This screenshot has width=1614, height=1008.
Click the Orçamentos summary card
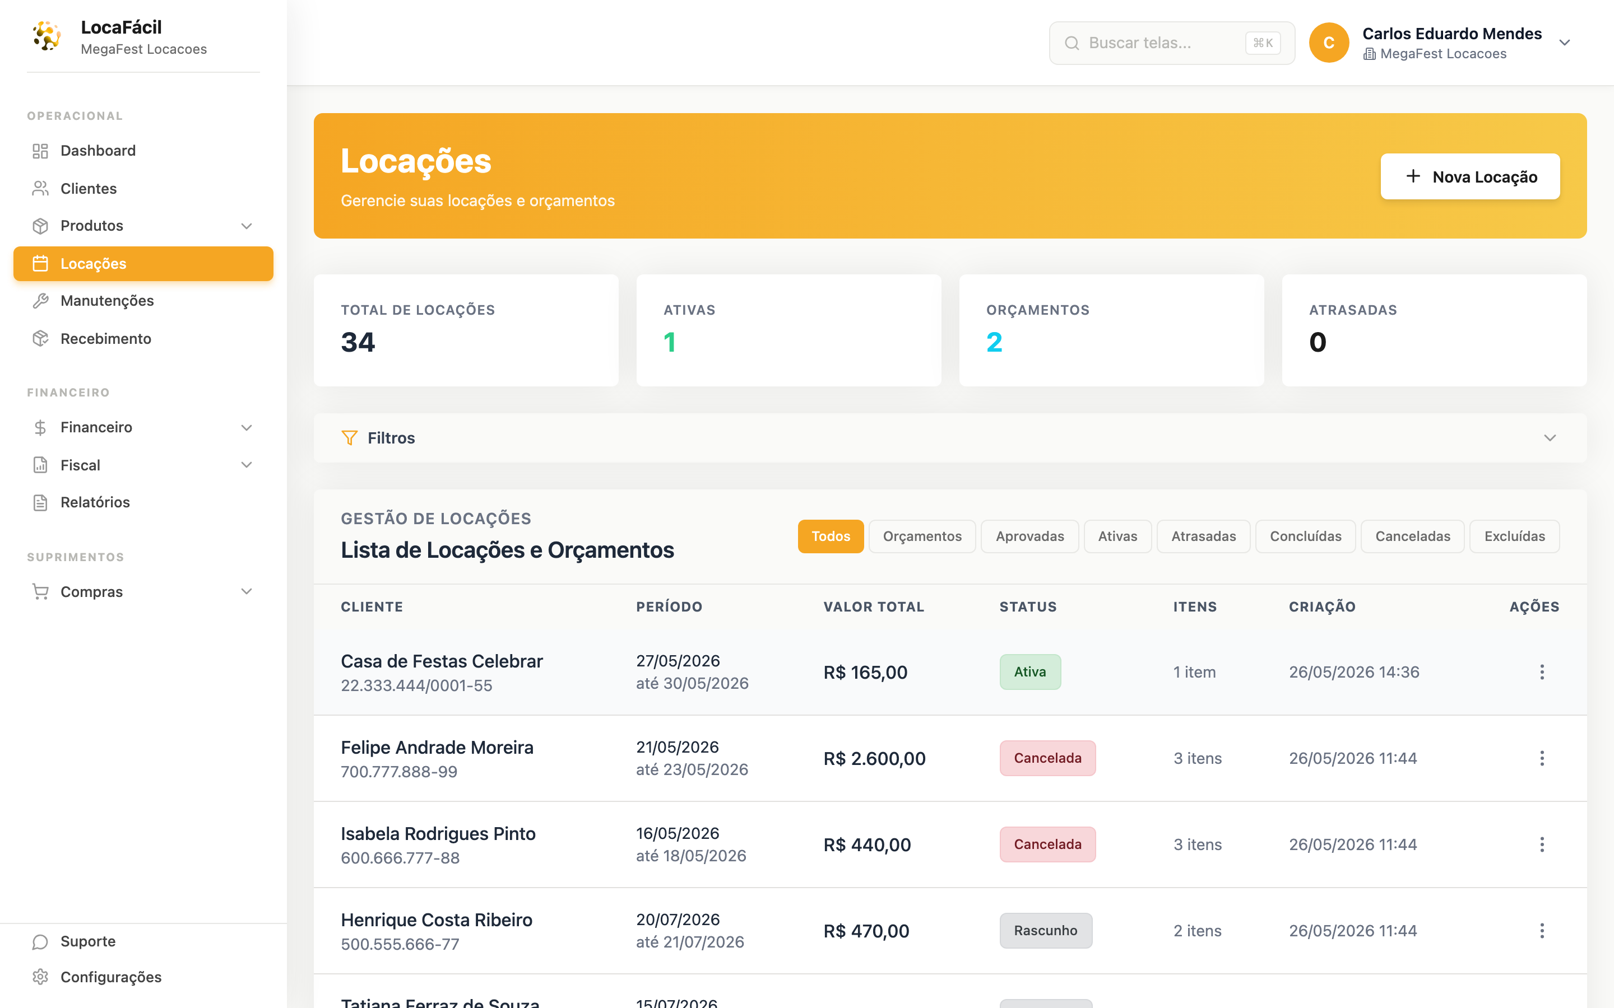tap(1112, 330)
